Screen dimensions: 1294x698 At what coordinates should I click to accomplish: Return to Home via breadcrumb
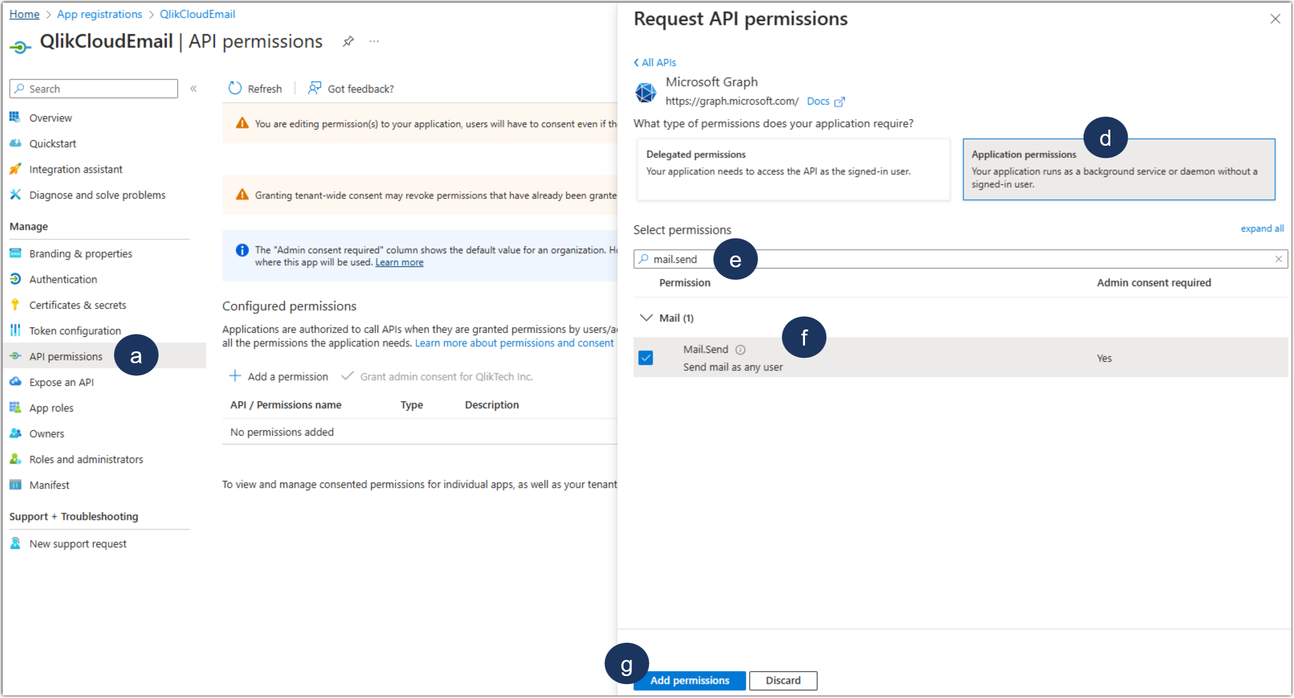[24, 14]
